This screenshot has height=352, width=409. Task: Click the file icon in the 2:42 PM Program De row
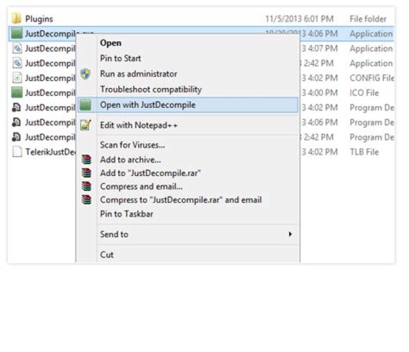[16, 137]
